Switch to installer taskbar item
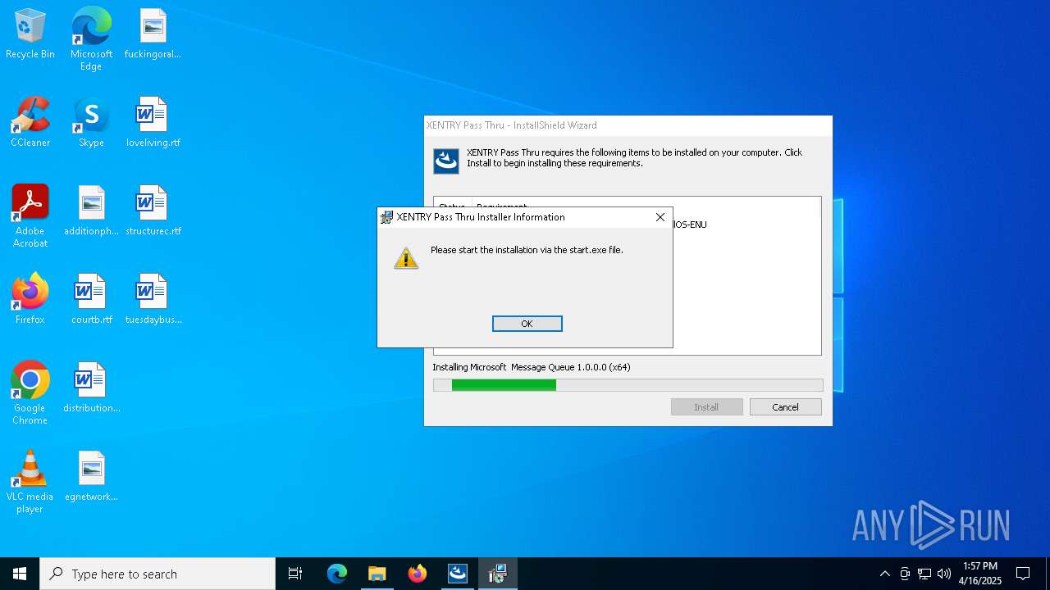Image resolution: width=1050 pixels, height=590 pixels. tap(498, 574)
